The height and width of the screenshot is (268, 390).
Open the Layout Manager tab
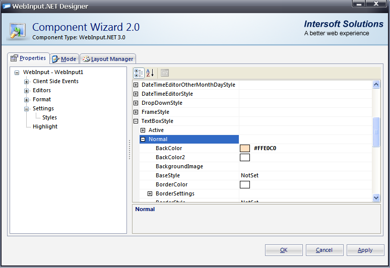pyautogui.click(x=107, y=59)
